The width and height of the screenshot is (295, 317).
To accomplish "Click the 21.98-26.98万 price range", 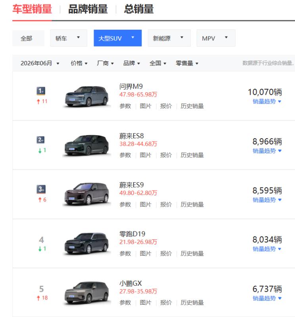I will click(x=138, y=242).
